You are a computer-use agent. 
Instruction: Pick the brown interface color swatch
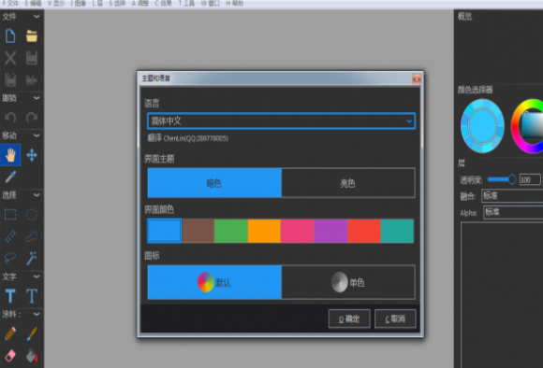[198, 231]
